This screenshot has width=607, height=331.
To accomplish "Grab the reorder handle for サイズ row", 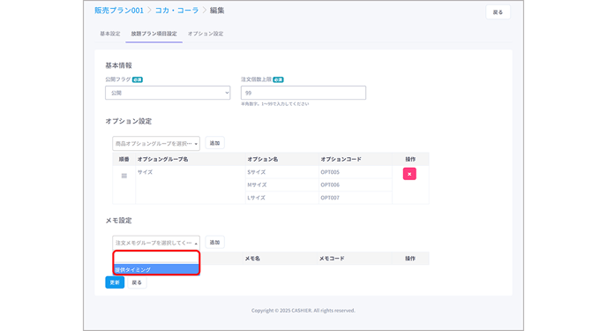I will (124, 176).
